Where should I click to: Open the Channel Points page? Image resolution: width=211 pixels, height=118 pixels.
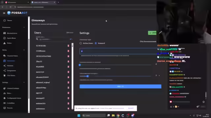coord(12,56)
